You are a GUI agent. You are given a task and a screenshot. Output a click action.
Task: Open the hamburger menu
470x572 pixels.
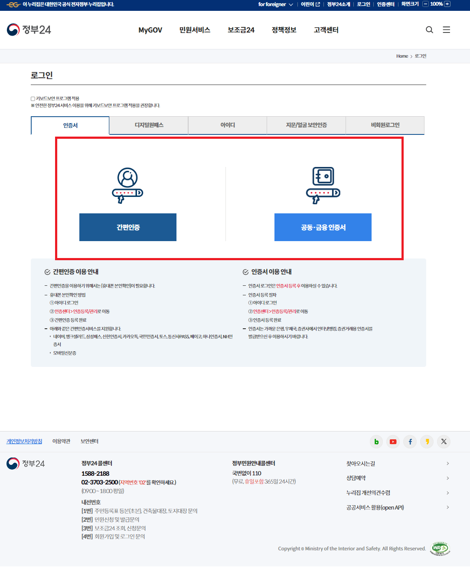tap(447, 29)
